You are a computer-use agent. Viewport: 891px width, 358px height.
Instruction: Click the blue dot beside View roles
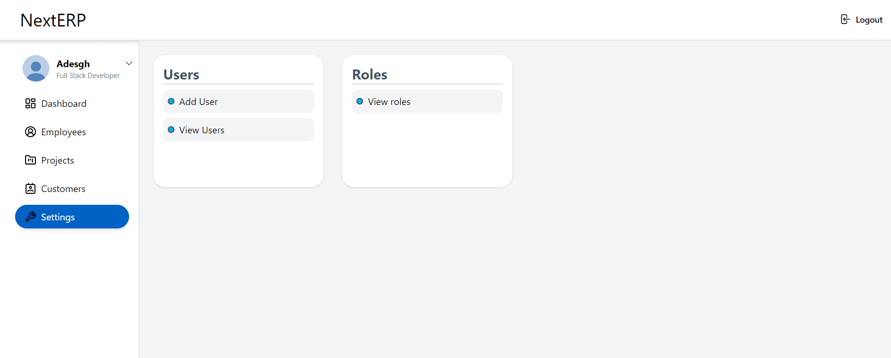tap(360, 102)
